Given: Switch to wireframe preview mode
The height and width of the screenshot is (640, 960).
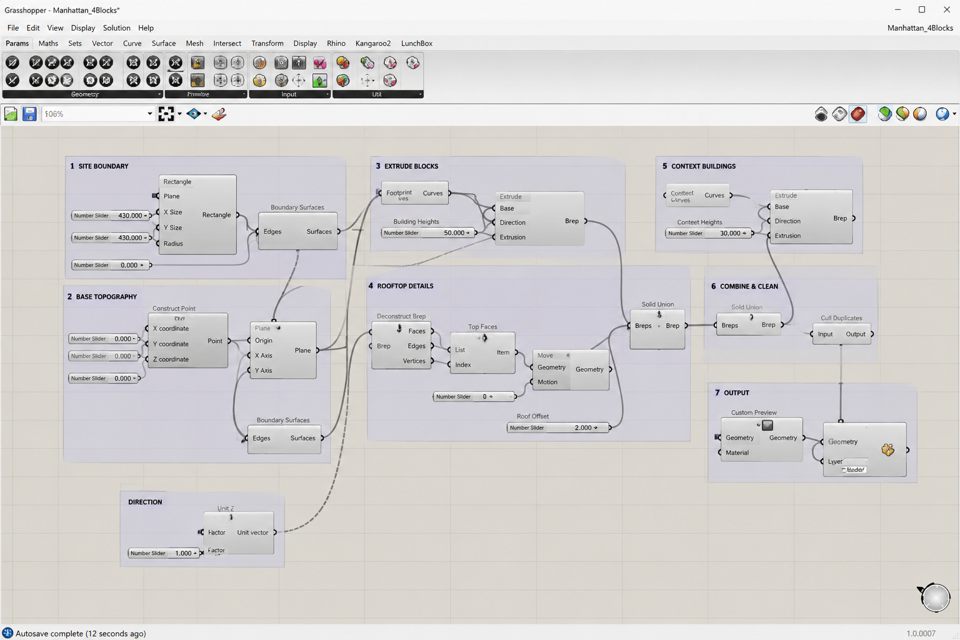Looking at the screenshot, I should pos(840,114).
